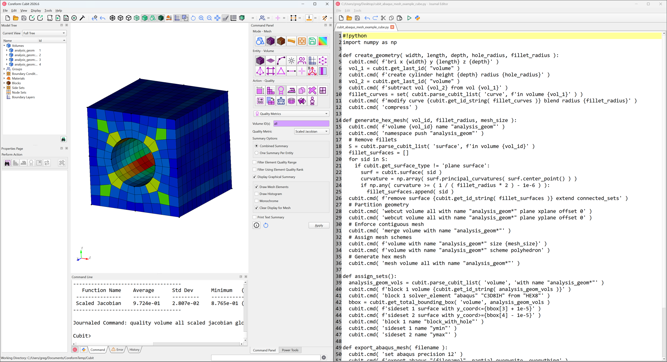The width and height of the screenshot is (667, 362).
Task: Open the Help menu in Cubit
Action: pyautogui.click(x=59, y=10)
